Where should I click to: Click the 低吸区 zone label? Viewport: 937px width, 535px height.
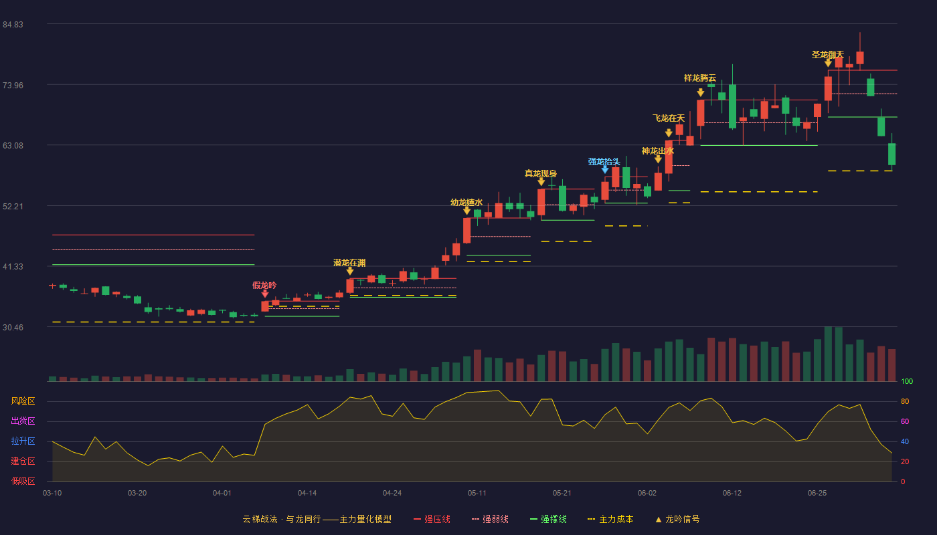tap(23, 481)
